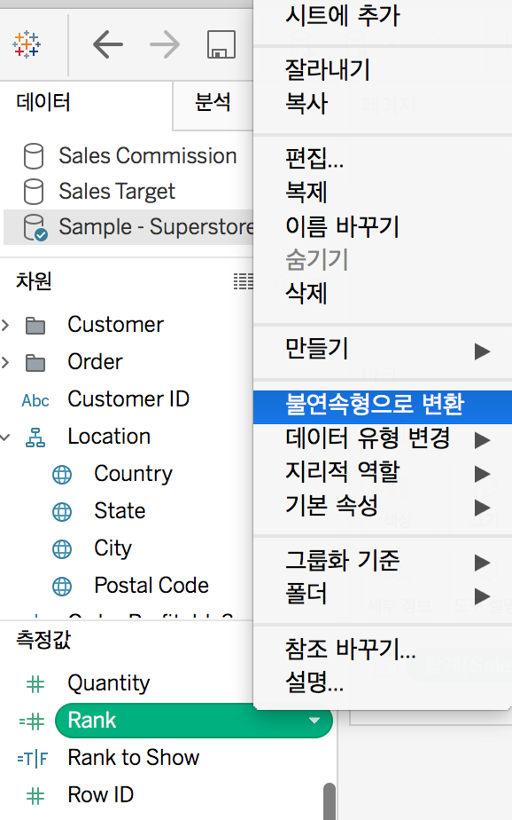Click the measures pane scrollbar

point(330,800)
